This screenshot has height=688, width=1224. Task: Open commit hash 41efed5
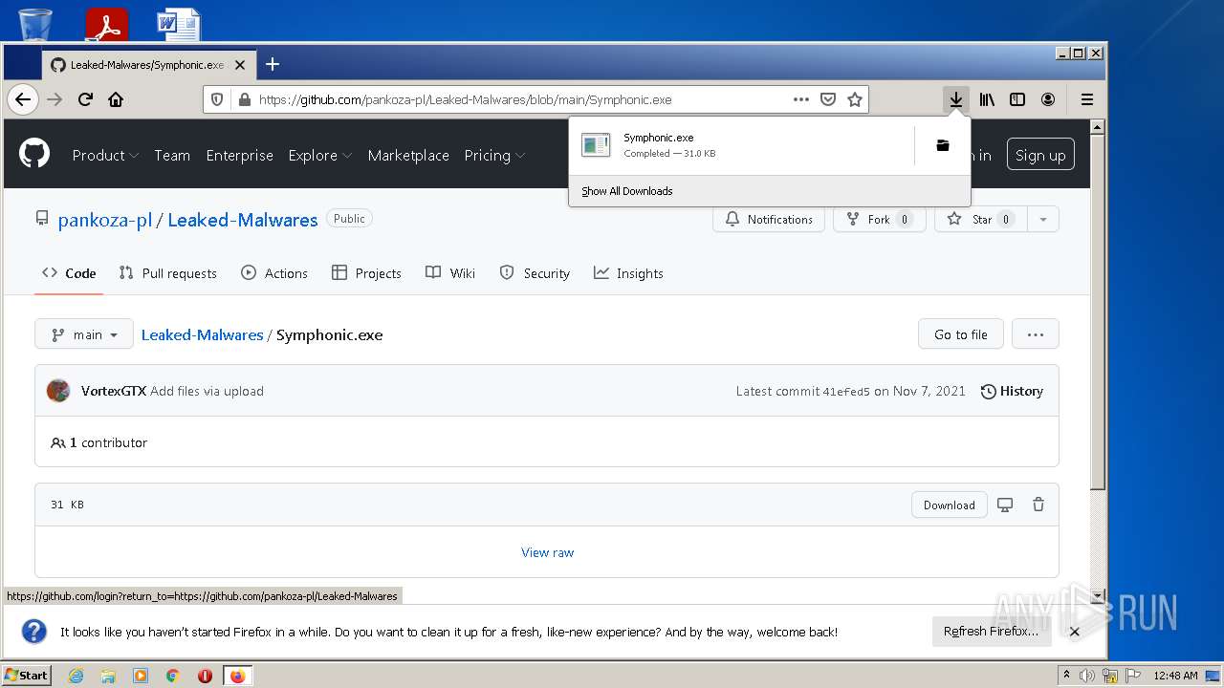[846, 392]
